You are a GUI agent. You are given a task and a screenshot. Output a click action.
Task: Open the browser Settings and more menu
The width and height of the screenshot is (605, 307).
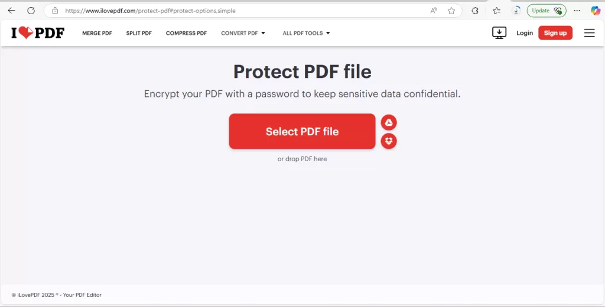[x=577, y=11]
